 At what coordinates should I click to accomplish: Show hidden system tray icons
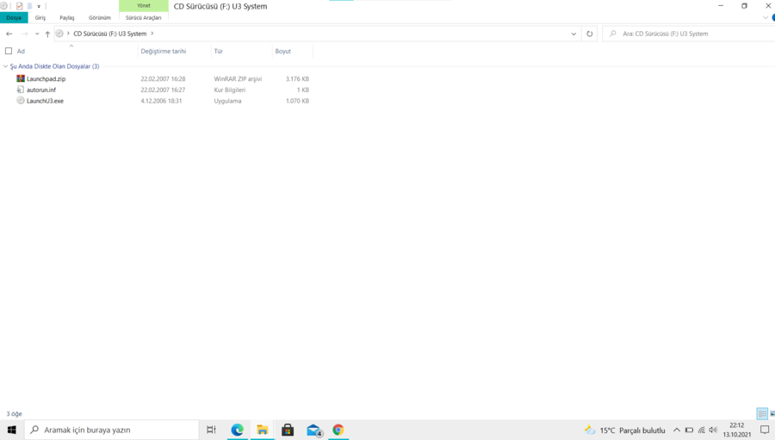677,431
